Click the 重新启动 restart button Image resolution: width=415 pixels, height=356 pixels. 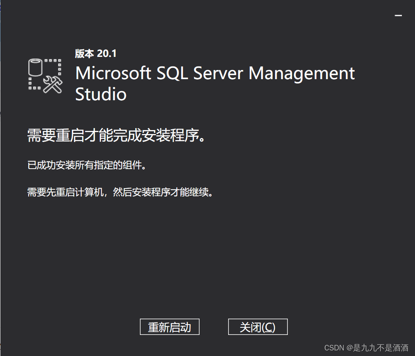tap(169, 327)
